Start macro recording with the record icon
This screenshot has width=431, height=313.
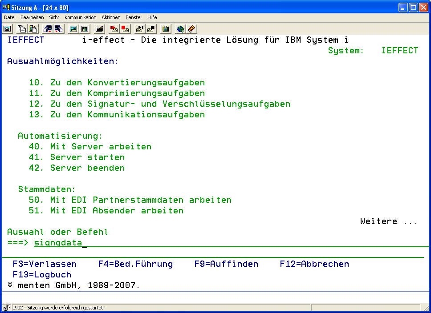pos(114,29)
